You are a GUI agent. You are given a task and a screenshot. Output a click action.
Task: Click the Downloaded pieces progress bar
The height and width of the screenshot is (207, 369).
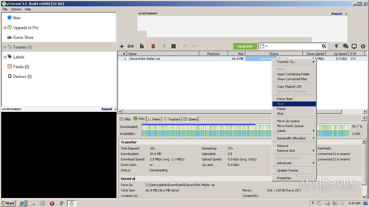(246, 127)
